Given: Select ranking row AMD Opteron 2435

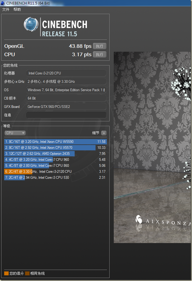Looking at the screenshot, I should pos(56,154).
